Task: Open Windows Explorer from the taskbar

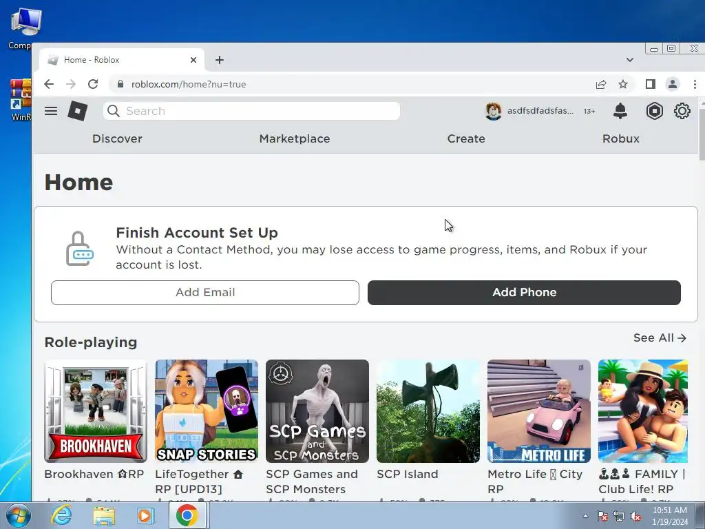Action: click(x=103, y=515)
